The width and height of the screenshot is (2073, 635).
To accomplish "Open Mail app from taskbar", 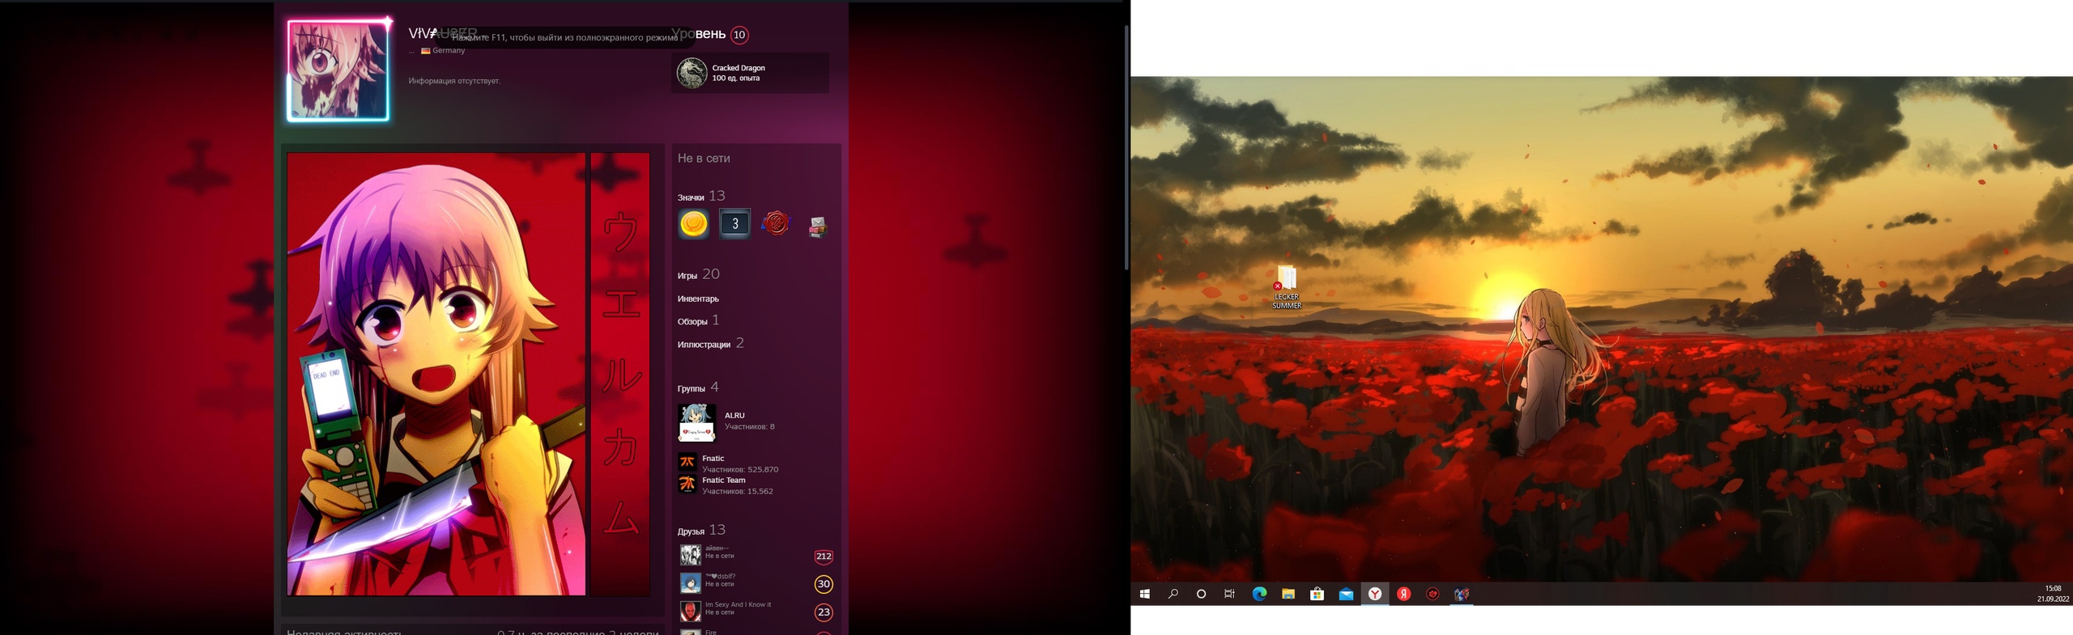I will click(x=1346, y=594).
